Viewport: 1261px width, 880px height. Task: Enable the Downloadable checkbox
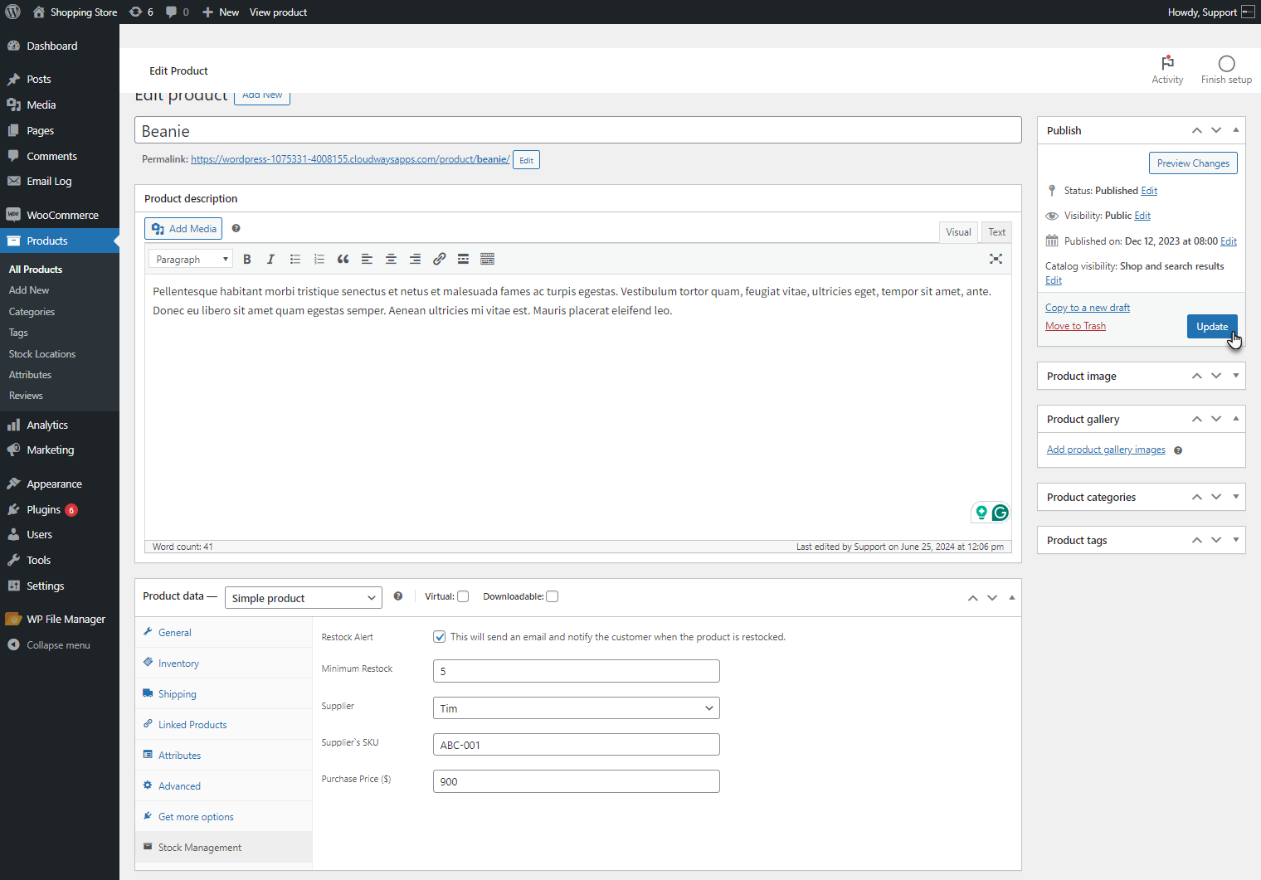tap(553, 596)
